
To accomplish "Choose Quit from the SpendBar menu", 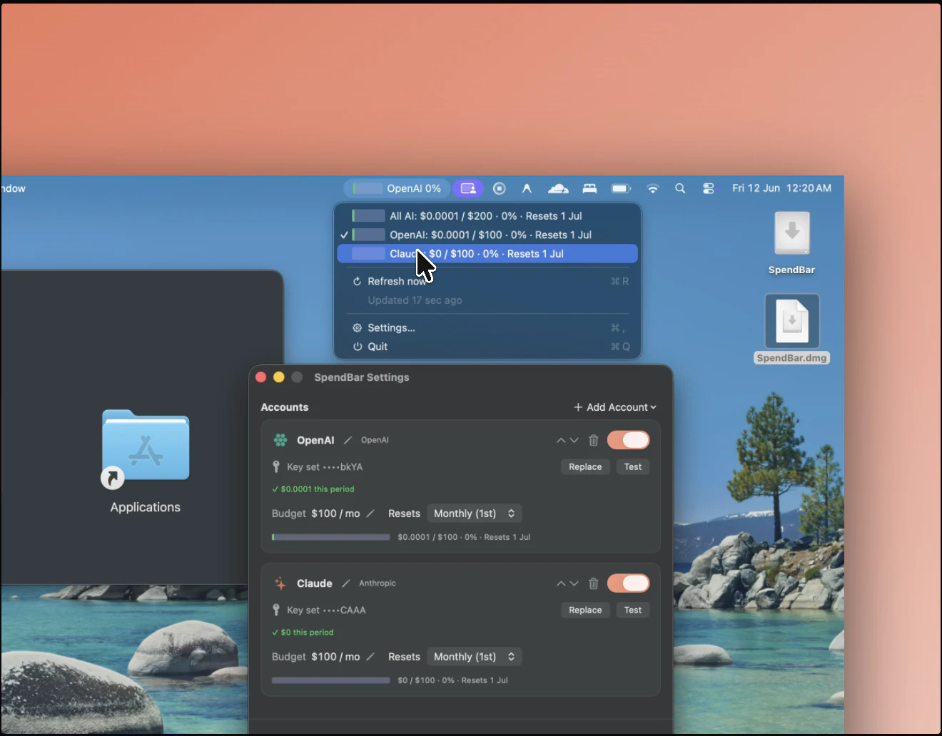I will [x=487, y=347].
